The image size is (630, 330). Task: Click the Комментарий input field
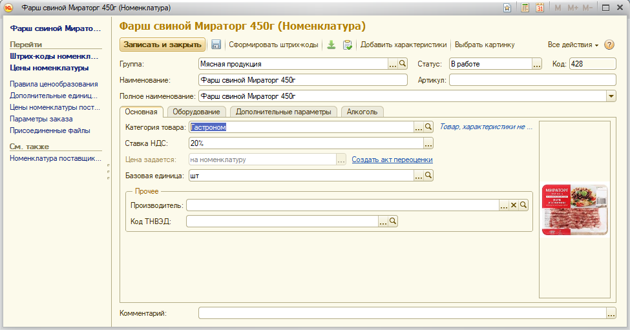tap(402, 313)
